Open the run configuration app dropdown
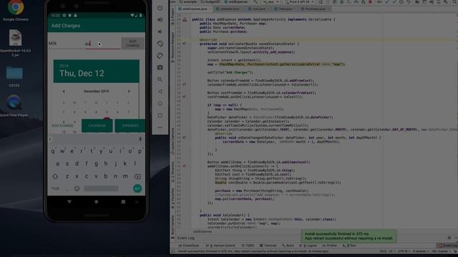 click(271, 1)
